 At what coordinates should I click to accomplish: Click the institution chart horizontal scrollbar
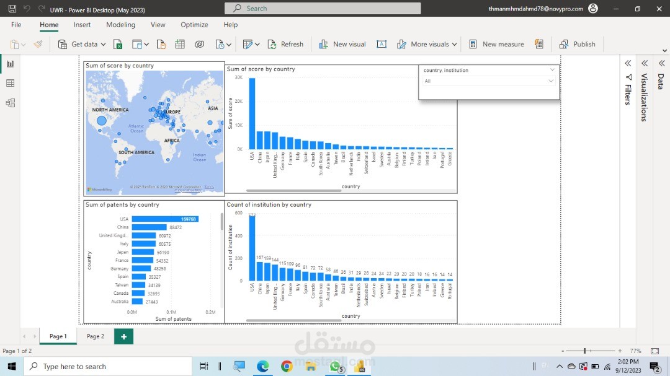[293, 320]
